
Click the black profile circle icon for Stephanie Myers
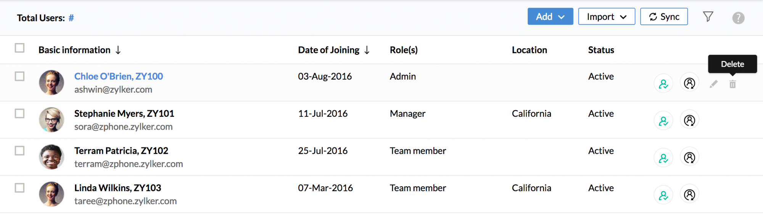pos(689,120)
